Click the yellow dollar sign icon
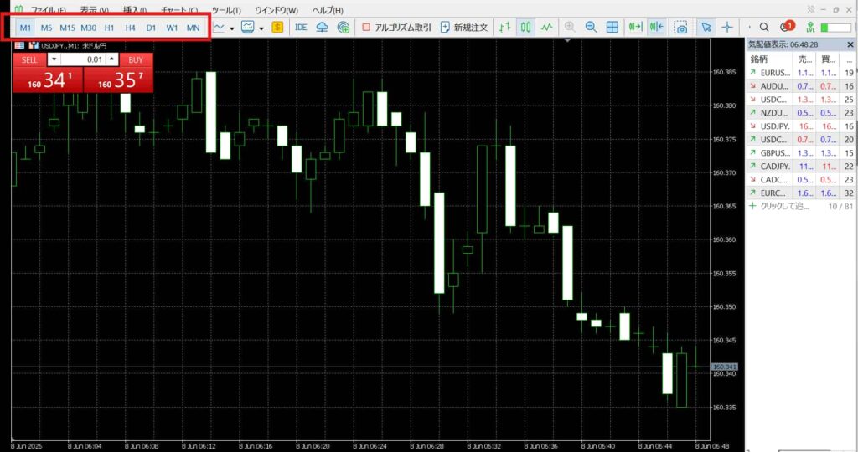This screenshot has width=858, height=452. point(277,27)
